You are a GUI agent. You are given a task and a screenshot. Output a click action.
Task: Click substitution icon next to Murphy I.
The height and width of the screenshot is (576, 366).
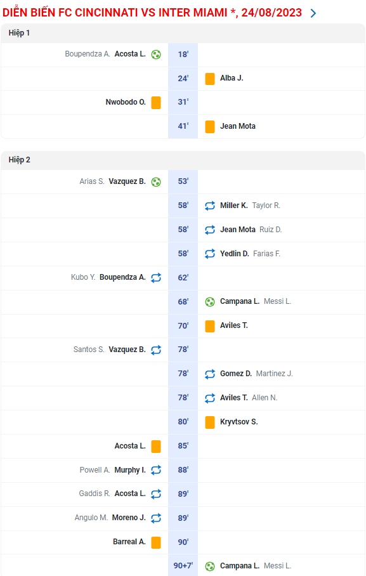156,470
